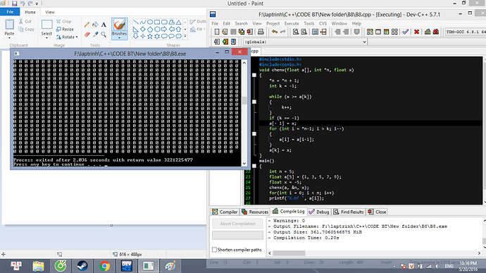486x273 pixels.
Task: Click the Compile icon in Dev-C++
Action: coord(370,32)
